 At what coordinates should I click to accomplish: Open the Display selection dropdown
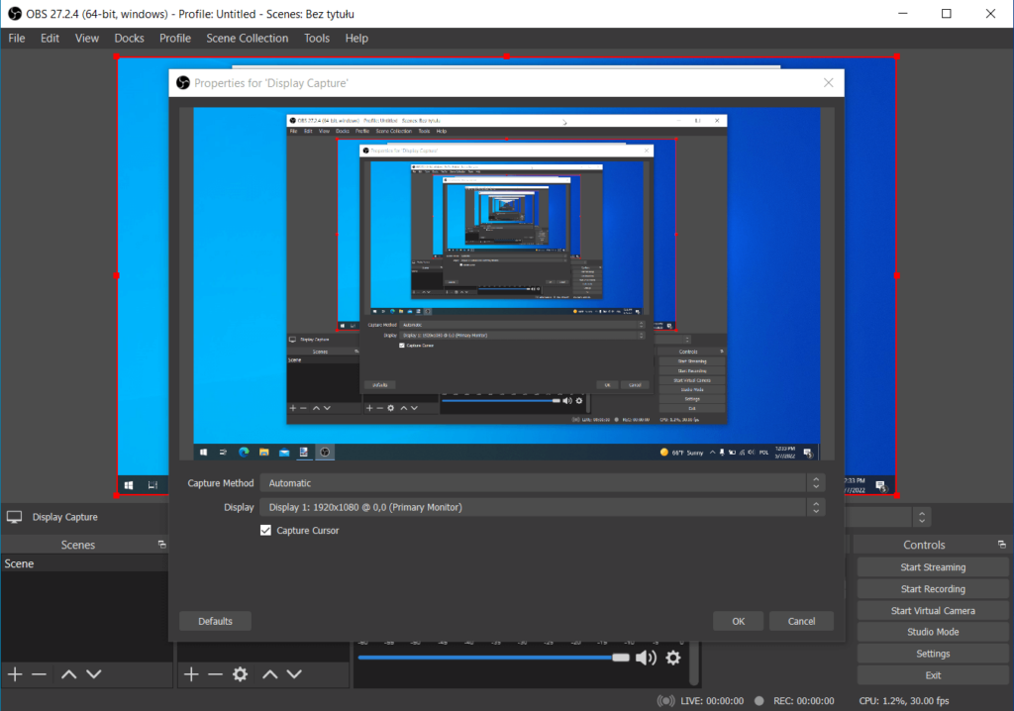click(542, 507)
